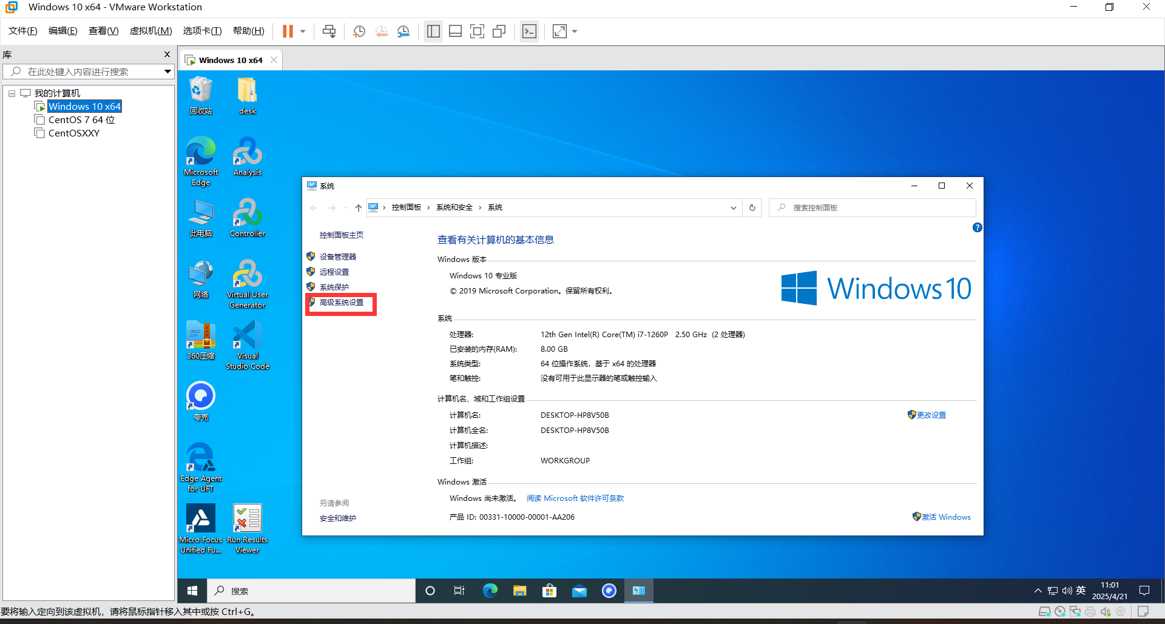Open the 编辑(E) menu
This screenshot has width=1165, height=624.
coord(63,31)
